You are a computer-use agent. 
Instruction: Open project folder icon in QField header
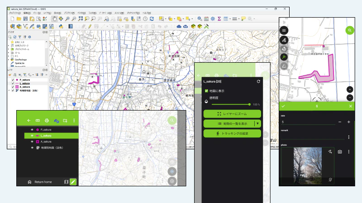click(65, 120)
